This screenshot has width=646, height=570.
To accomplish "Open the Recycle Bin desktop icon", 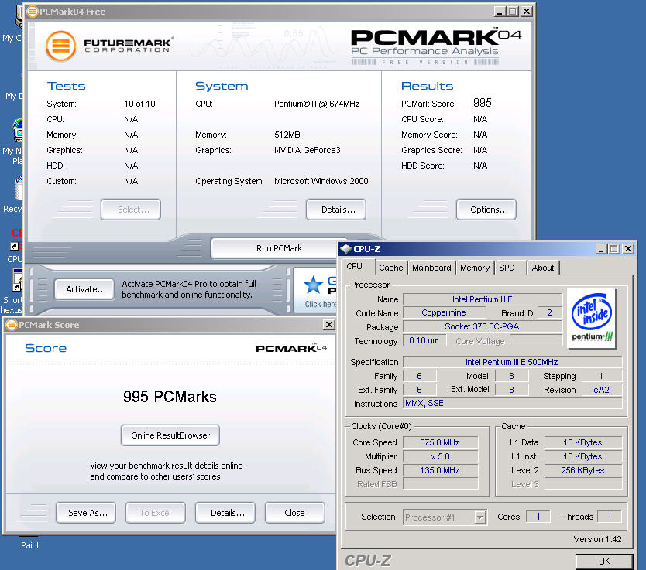I will click(15, 196).
